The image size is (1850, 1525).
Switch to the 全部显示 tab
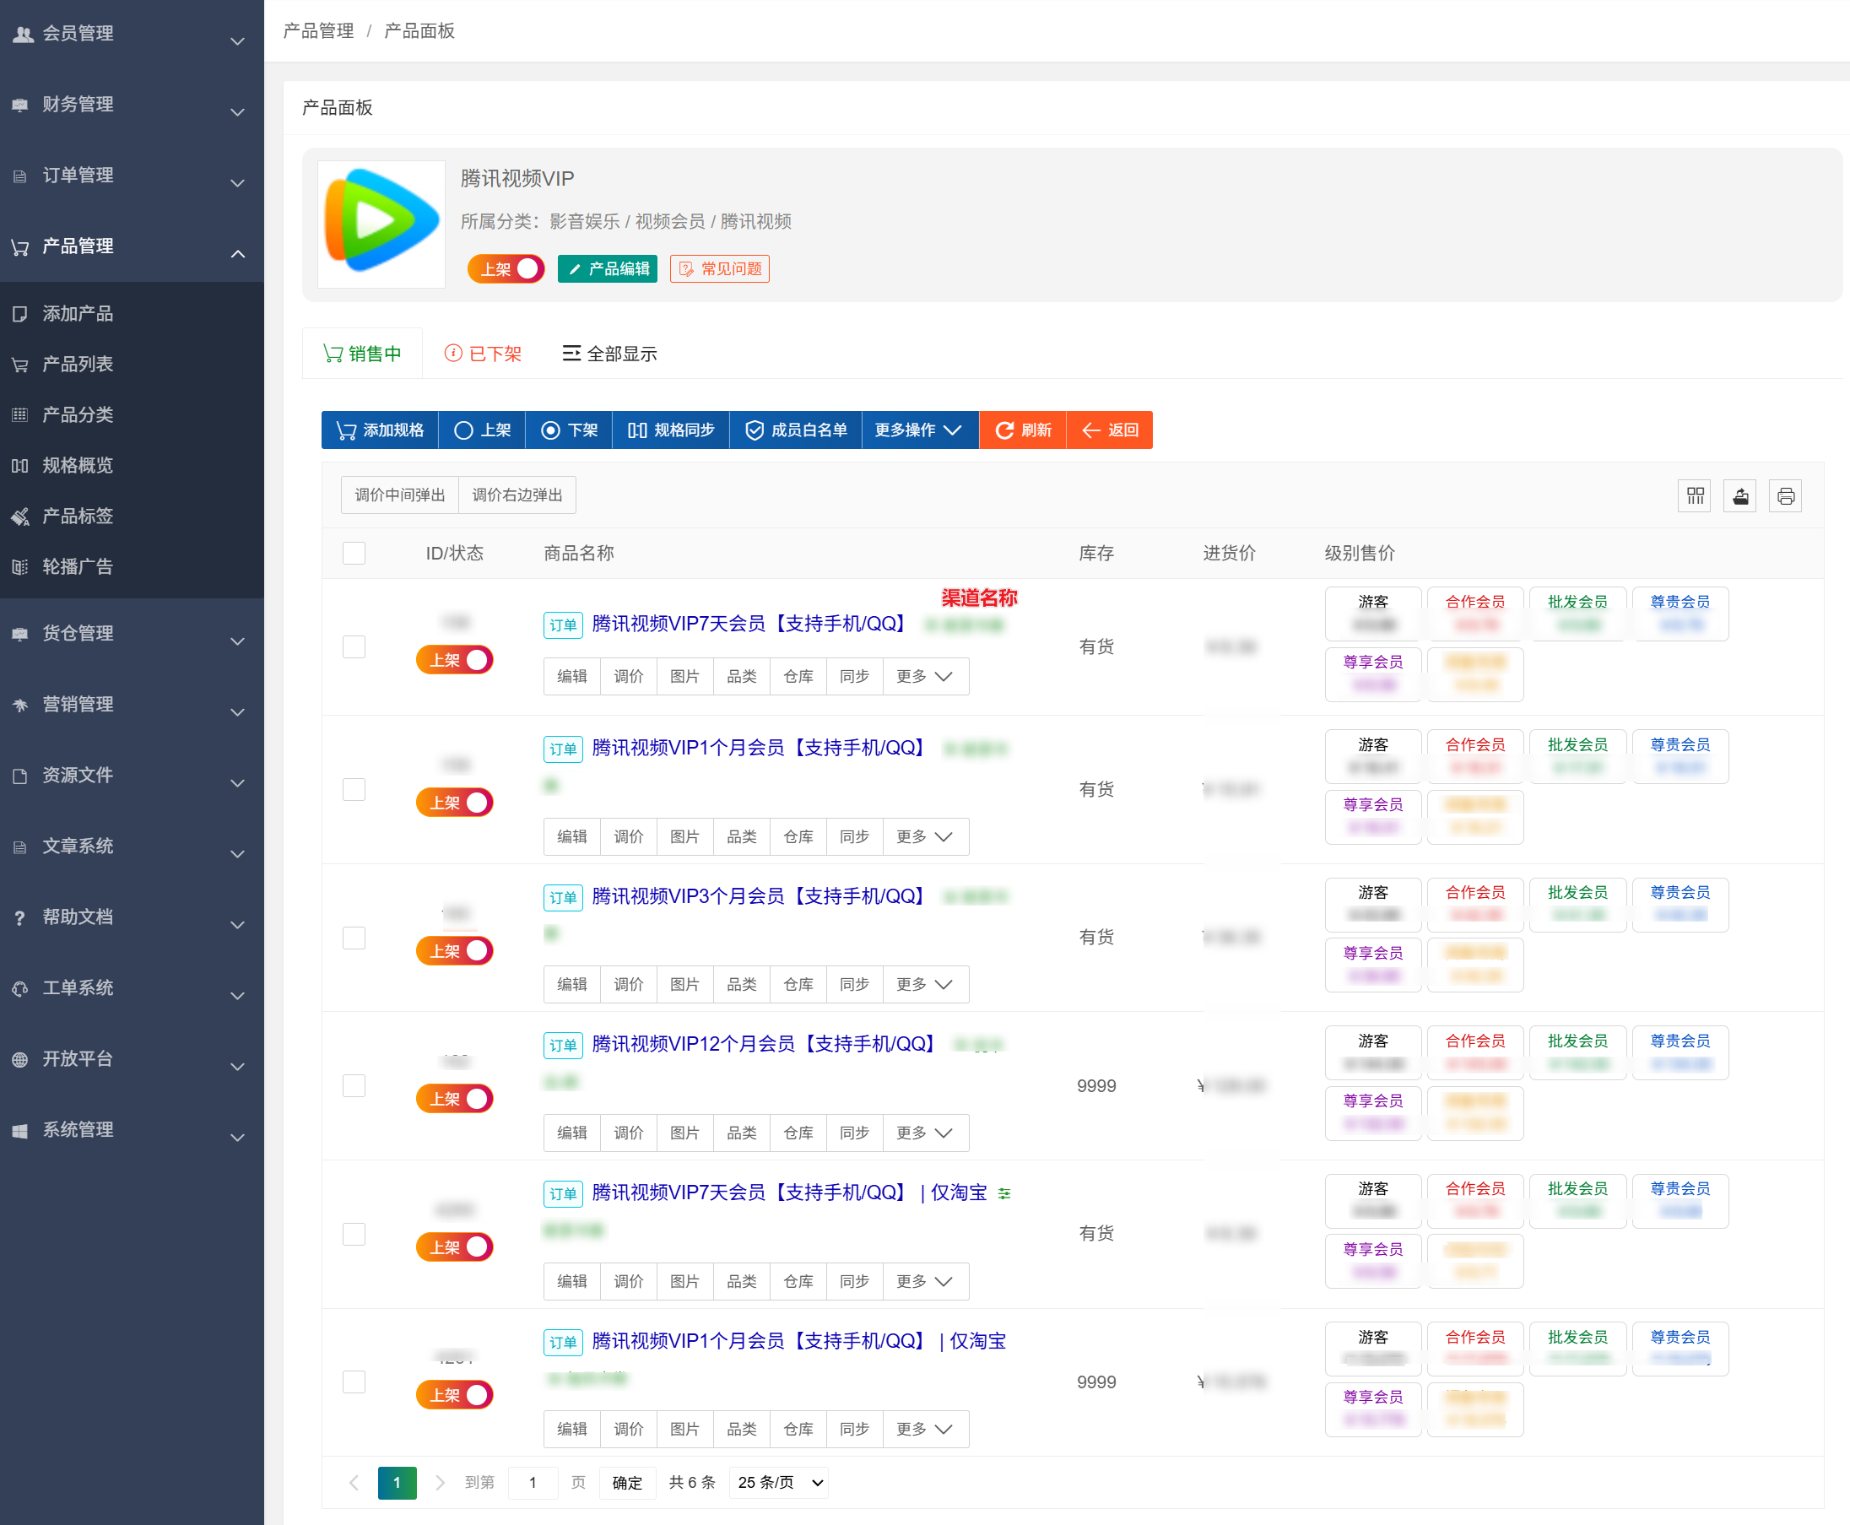609,353
